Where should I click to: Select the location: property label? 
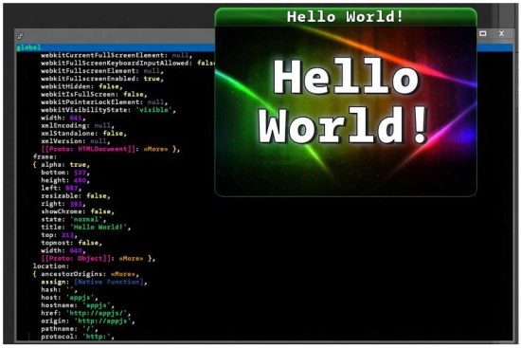point(51,266)
